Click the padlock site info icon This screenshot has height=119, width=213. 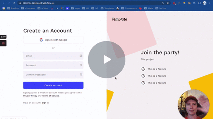[20, 3]
